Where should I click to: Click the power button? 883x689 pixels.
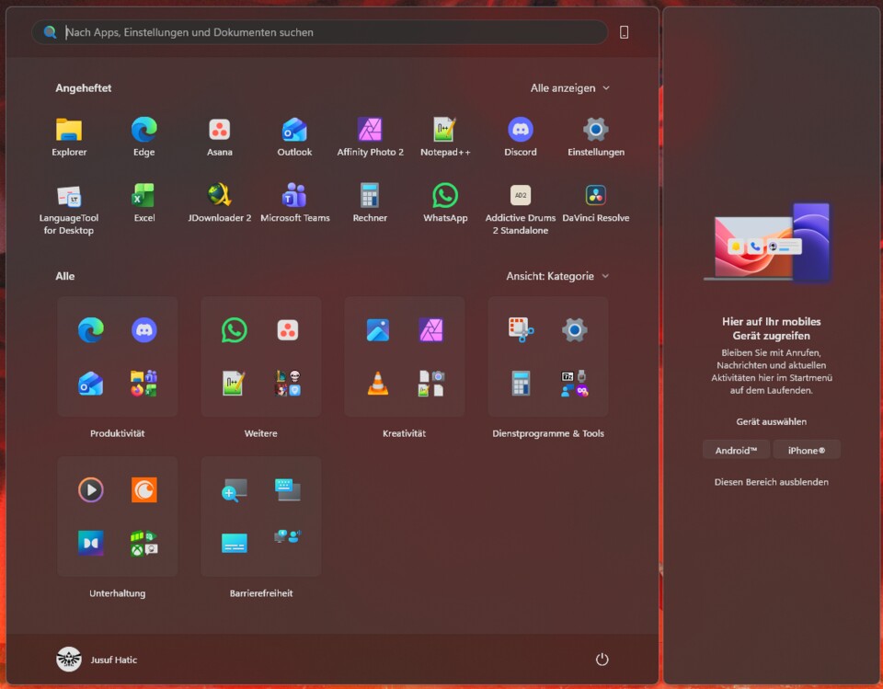point(602,660)
